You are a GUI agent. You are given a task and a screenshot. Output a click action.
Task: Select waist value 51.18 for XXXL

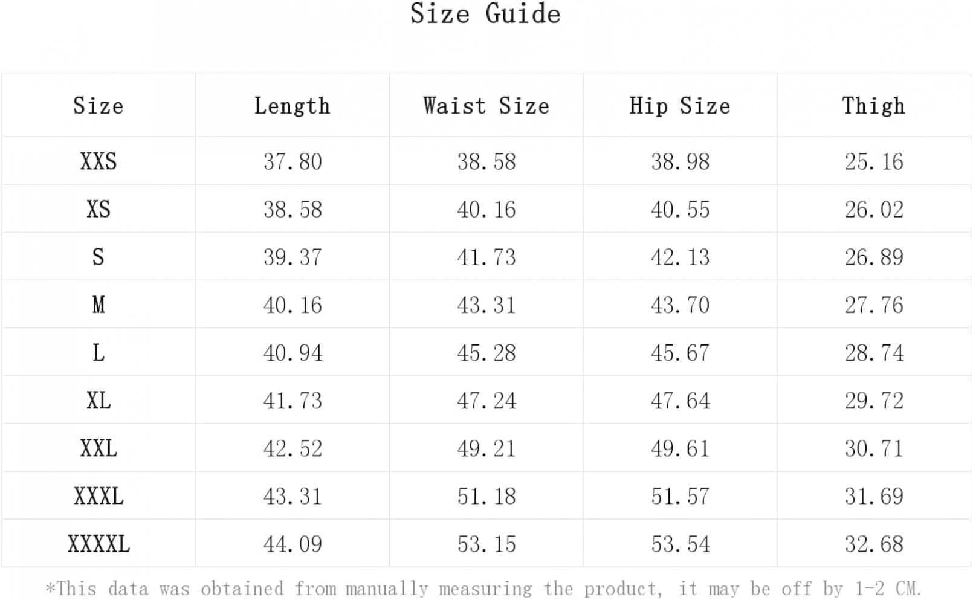[x=486, y=496]
